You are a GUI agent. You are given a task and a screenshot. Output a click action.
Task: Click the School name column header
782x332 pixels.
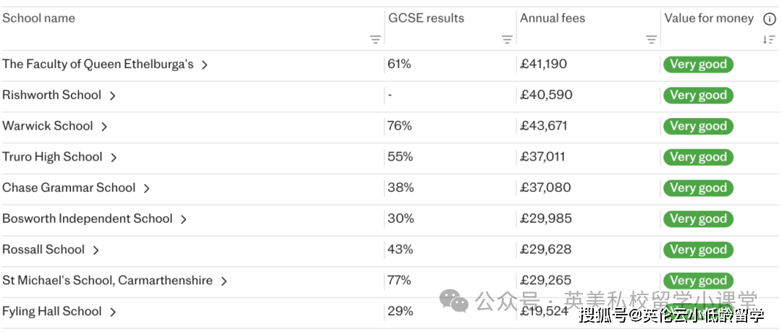pos(39,19)
